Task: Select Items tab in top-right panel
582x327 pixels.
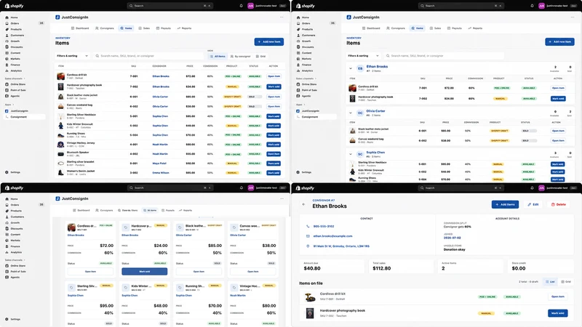Action: click(x=417, y=28)
